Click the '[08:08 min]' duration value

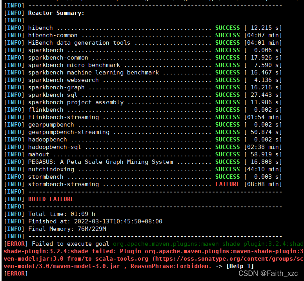click(263, 184)
